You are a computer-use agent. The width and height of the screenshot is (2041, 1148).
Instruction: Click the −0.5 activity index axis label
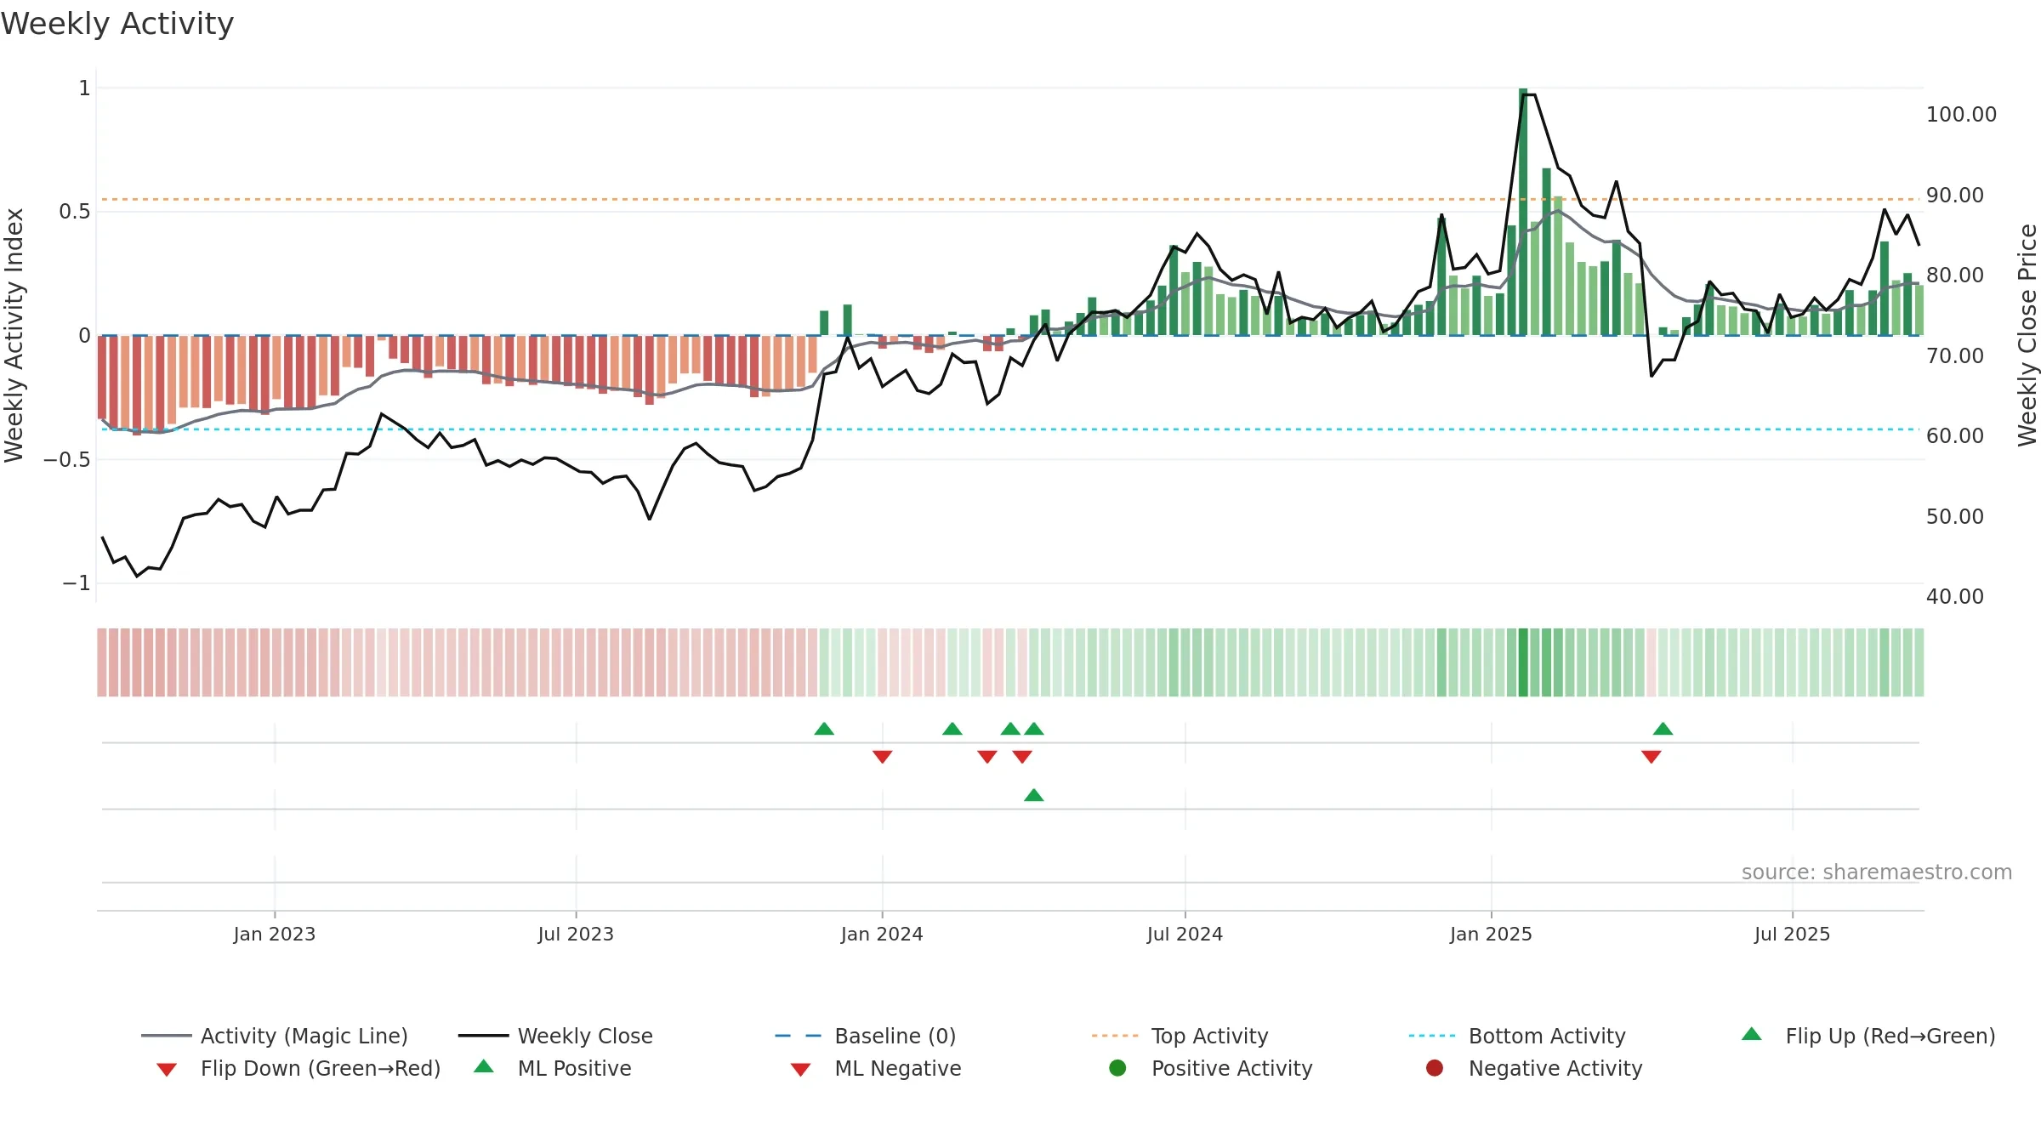click(x=66, y=460)
